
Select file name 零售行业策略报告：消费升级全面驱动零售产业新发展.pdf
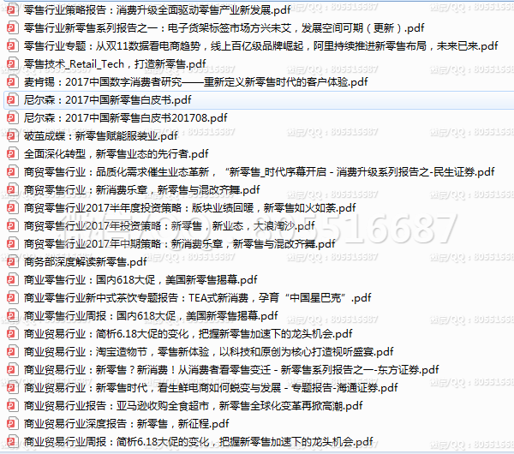tap(157, 10)
